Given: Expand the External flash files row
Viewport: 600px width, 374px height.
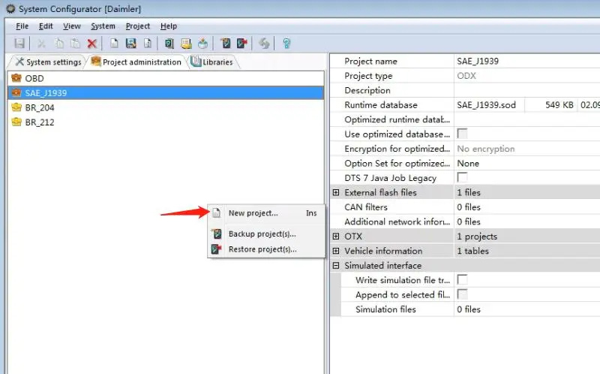Looking at the screenshot, I should pyautogui.click(x=336, y=193).
